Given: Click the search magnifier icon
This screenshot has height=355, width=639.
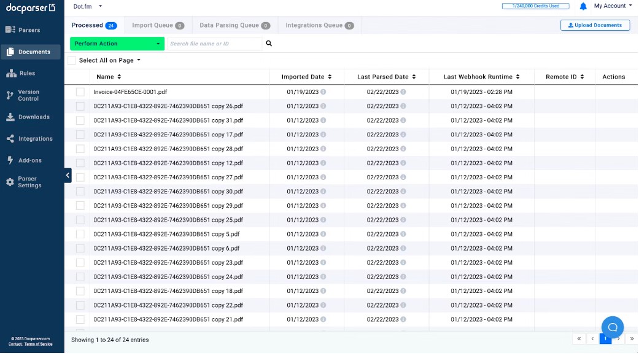Looking at the screenshot, I should coord(269,43).
